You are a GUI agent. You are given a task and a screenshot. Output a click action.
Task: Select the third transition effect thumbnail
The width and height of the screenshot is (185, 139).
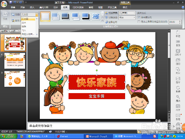coord(66,16)
